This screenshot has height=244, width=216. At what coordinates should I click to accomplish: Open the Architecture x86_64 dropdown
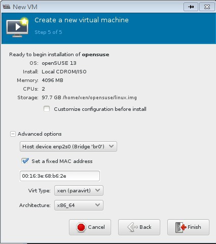tap(79, 205)
